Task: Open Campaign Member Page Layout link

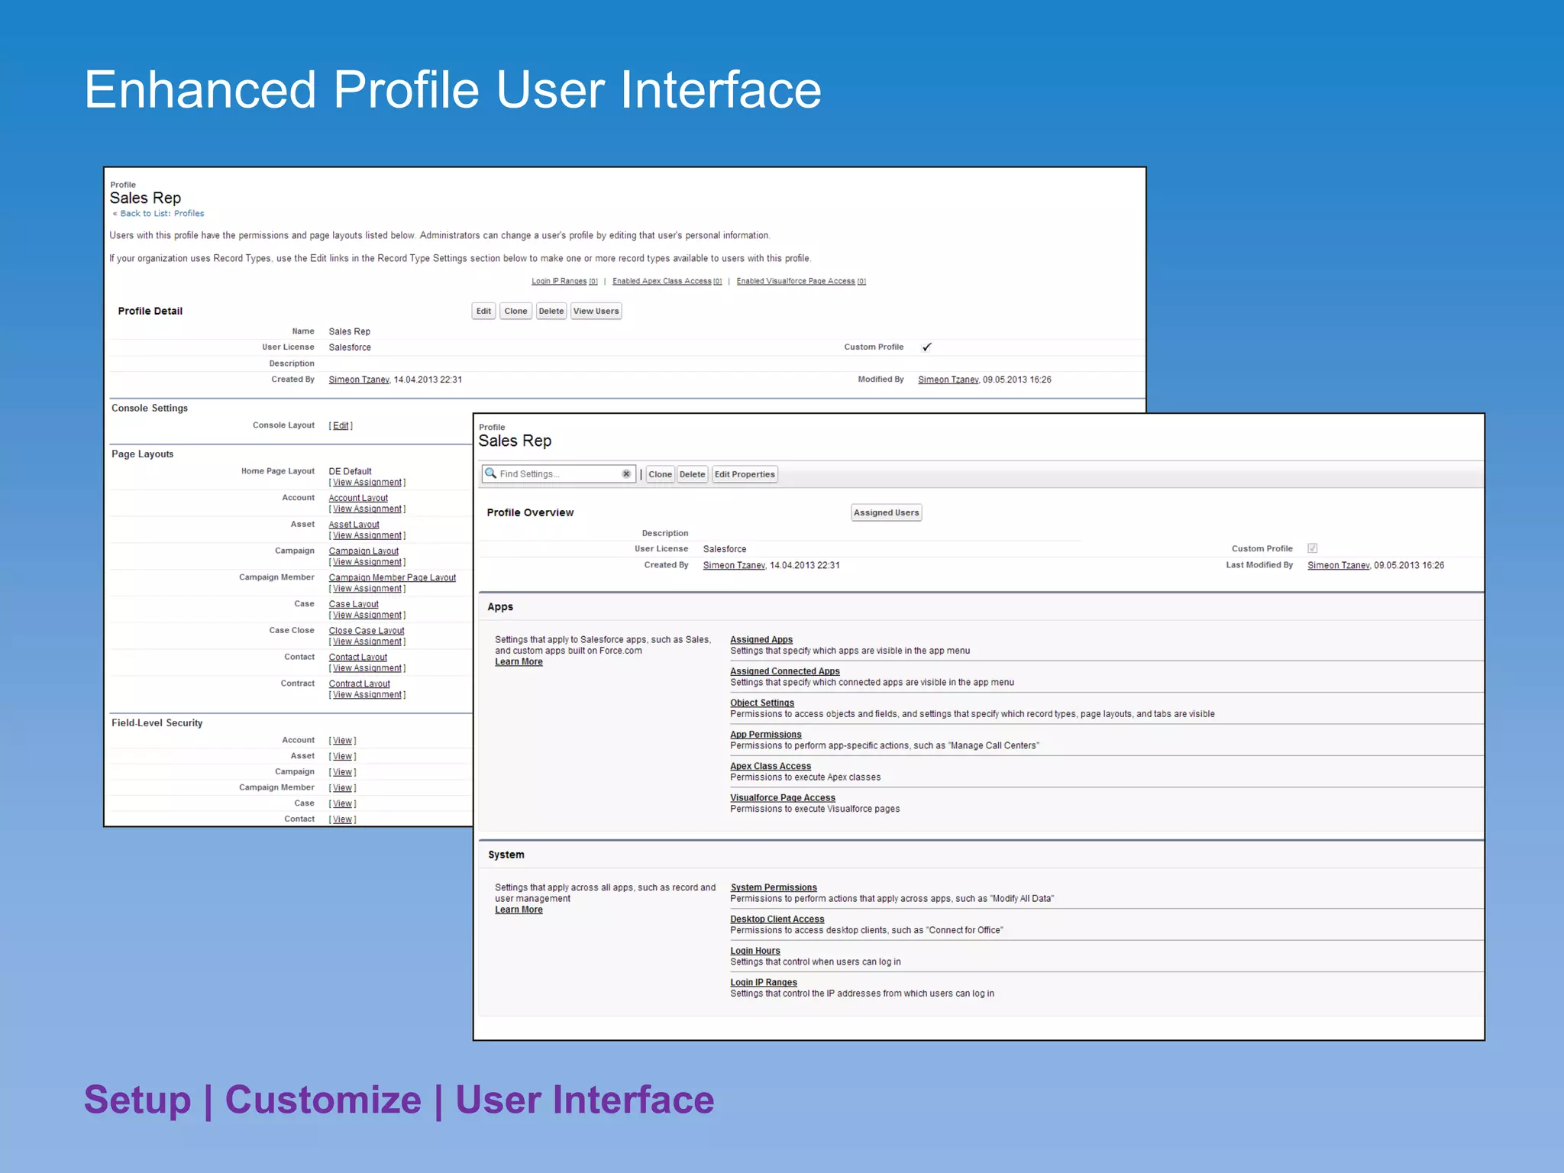Action: (392, 577)
